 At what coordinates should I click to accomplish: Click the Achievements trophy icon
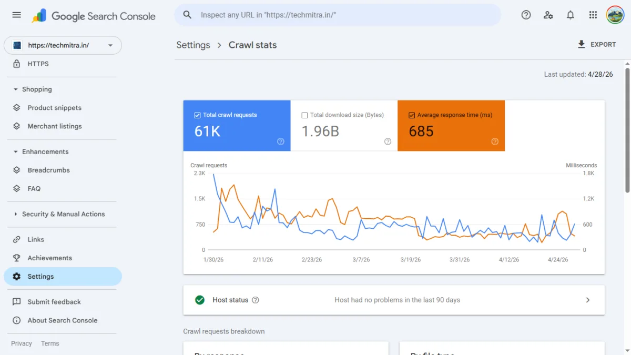(17, 258)
